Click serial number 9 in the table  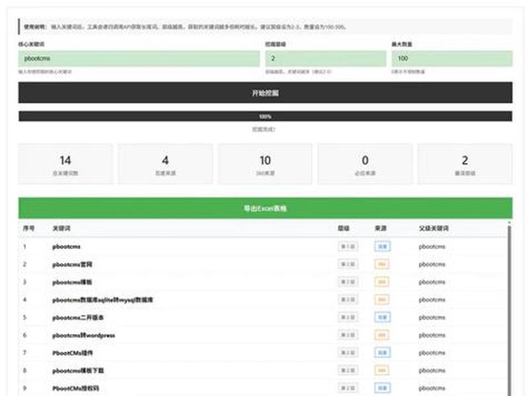[24, 388]
